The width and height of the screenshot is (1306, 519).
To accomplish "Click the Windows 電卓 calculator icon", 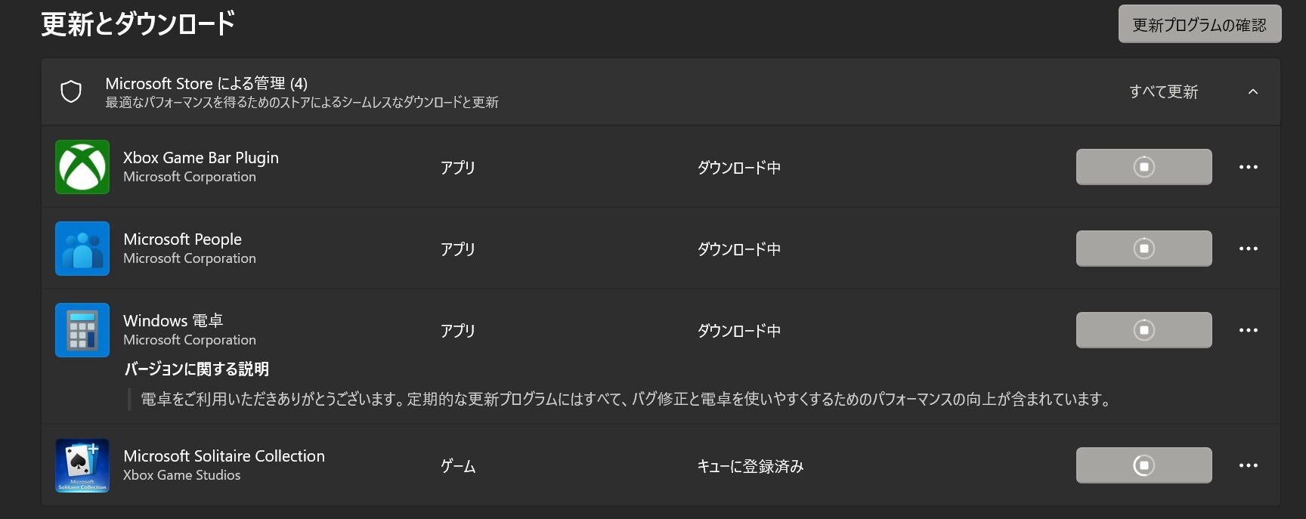I will click(x=82, y=330).
